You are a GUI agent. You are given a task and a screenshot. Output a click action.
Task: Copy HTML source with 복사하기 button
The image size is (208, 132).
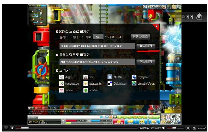tap(146, 46)
